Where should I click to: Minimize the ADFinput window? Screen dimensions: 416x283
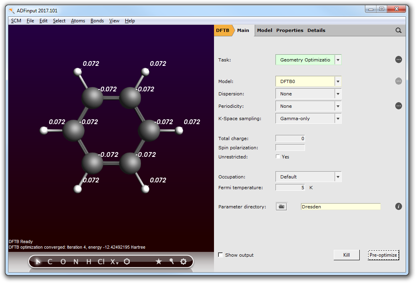coord(370,9)
